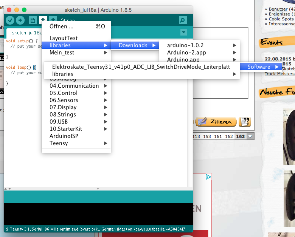295x237 pixels.
Task: Click the top photo thumbnail in sidebar
Action: [289, 137]
